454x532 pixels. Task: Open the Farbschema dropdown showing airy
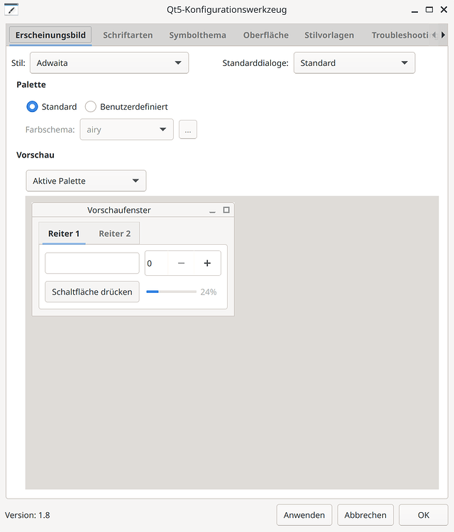tap(126, 129)
